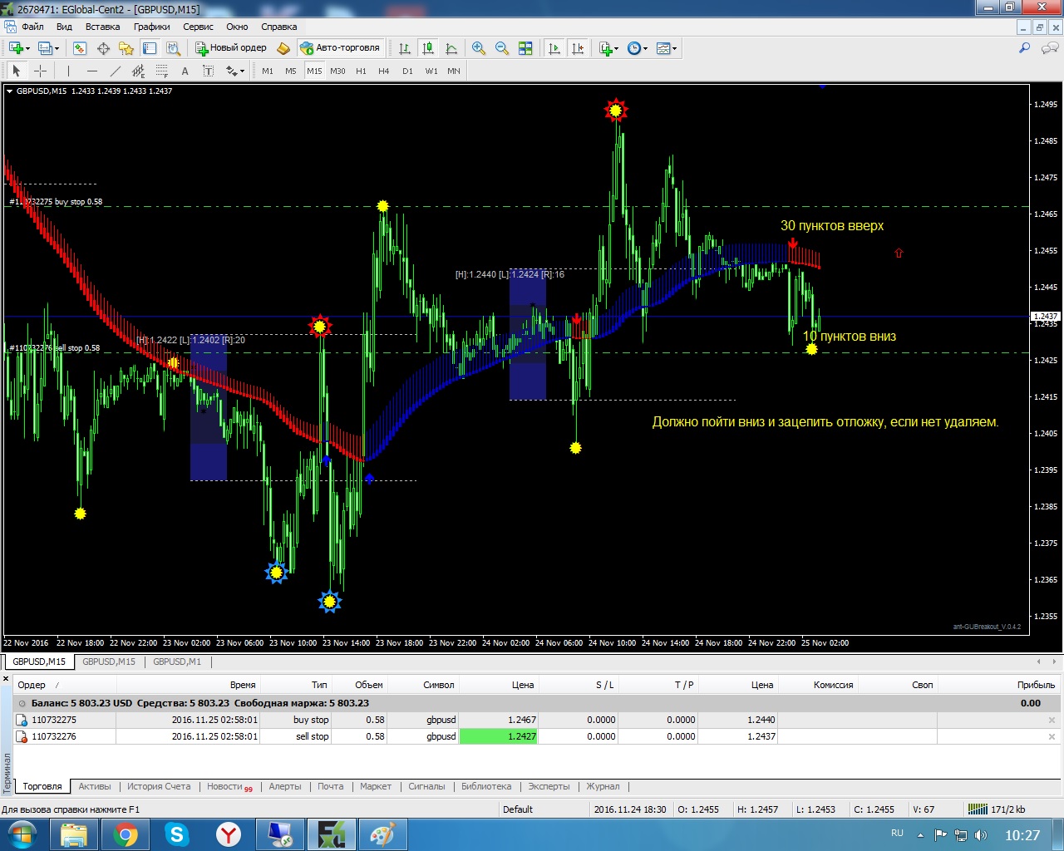Image resolution: width=1064 pixels, height=851 pixels.
Task: Open the Strategy Tester
Action: click(173, 48)
